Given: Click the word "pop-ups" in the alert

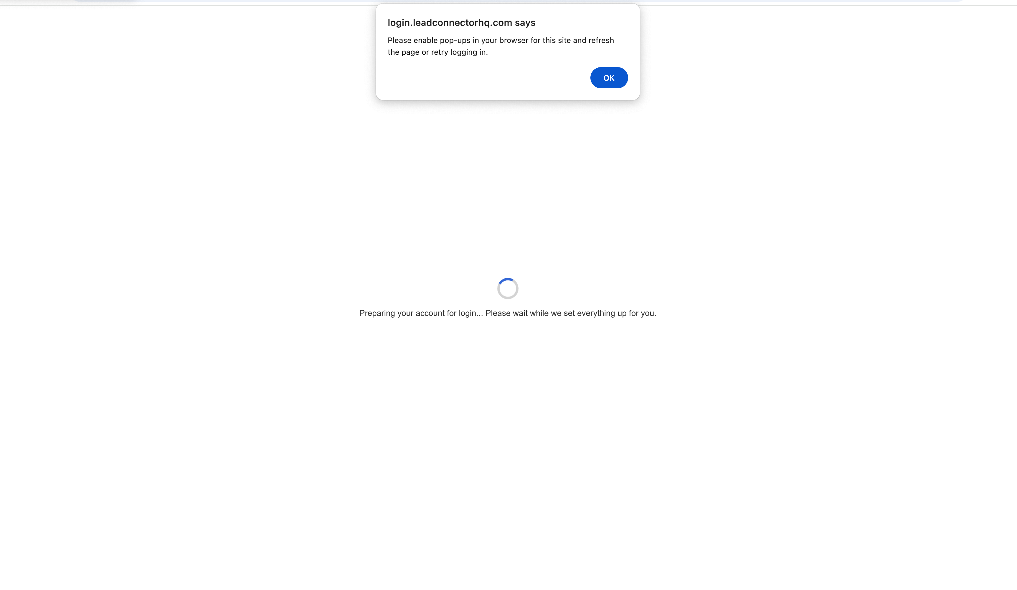Looking at the screenshot, I should (x=455, y=41).
